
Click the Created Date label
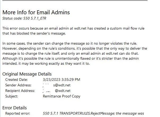tap(16, 79)
